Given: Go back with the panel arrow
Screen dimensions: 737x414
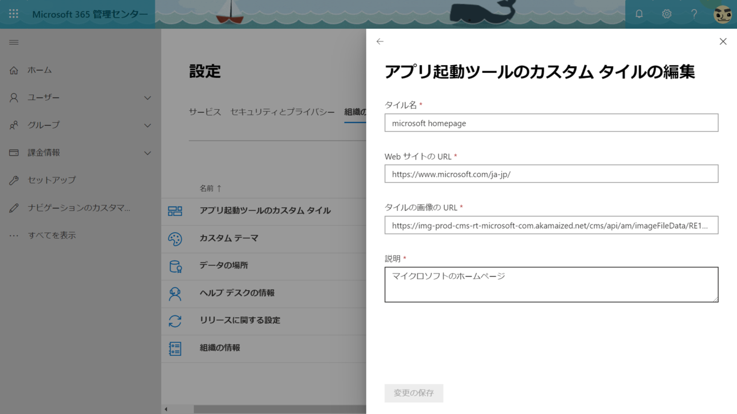Looking at the screenshot, I should [x=380, y=41].
